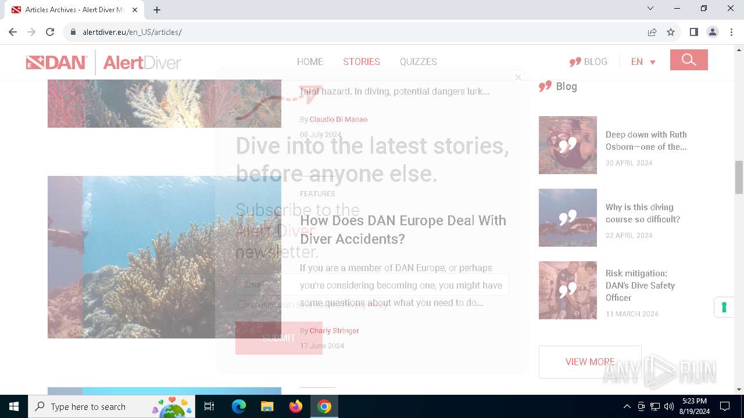This screenshot has width=744, height=418.
Task: Show hidden system tray icons
Action: pos(627,406)
